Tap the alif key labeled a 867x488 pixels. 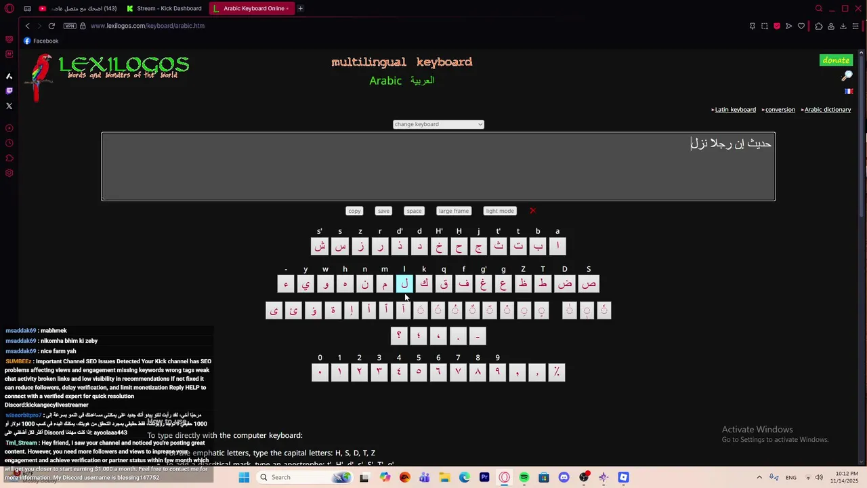pyautogui.click(x=557, y=246)
